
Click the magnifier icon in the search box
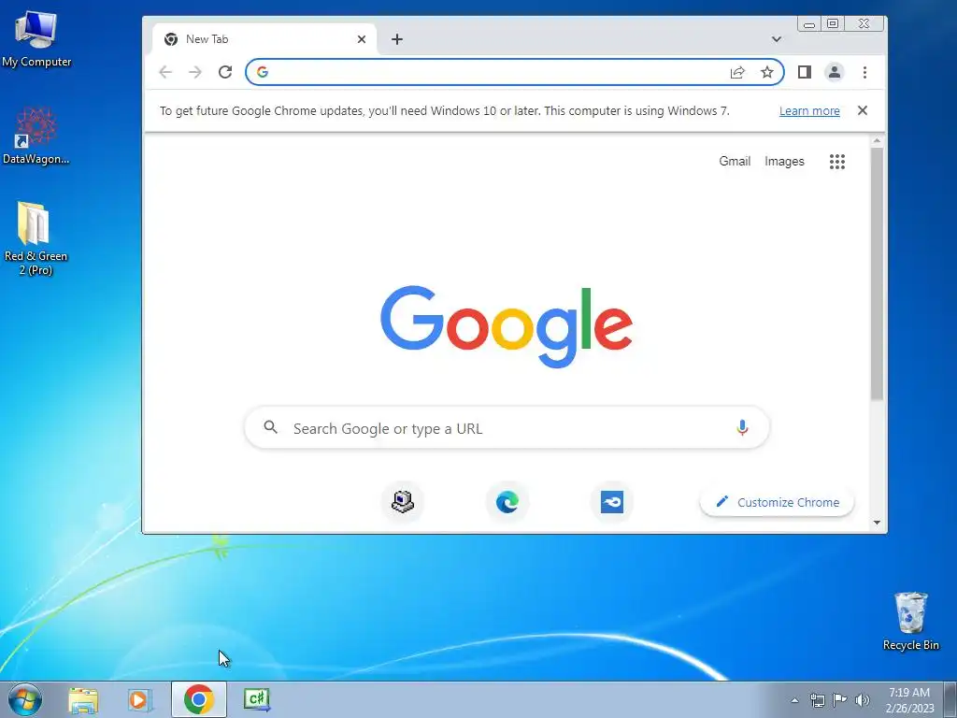tap(270, 427)
